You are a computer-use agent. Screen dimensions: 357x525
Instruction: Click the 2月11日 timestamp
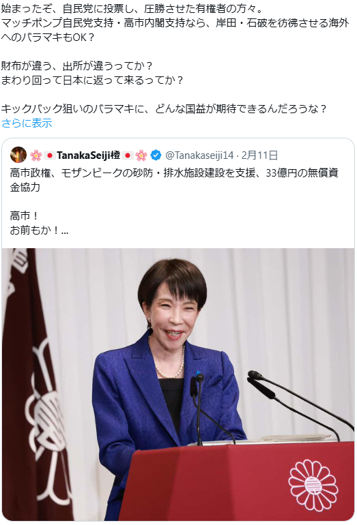[x=259, y=155]
